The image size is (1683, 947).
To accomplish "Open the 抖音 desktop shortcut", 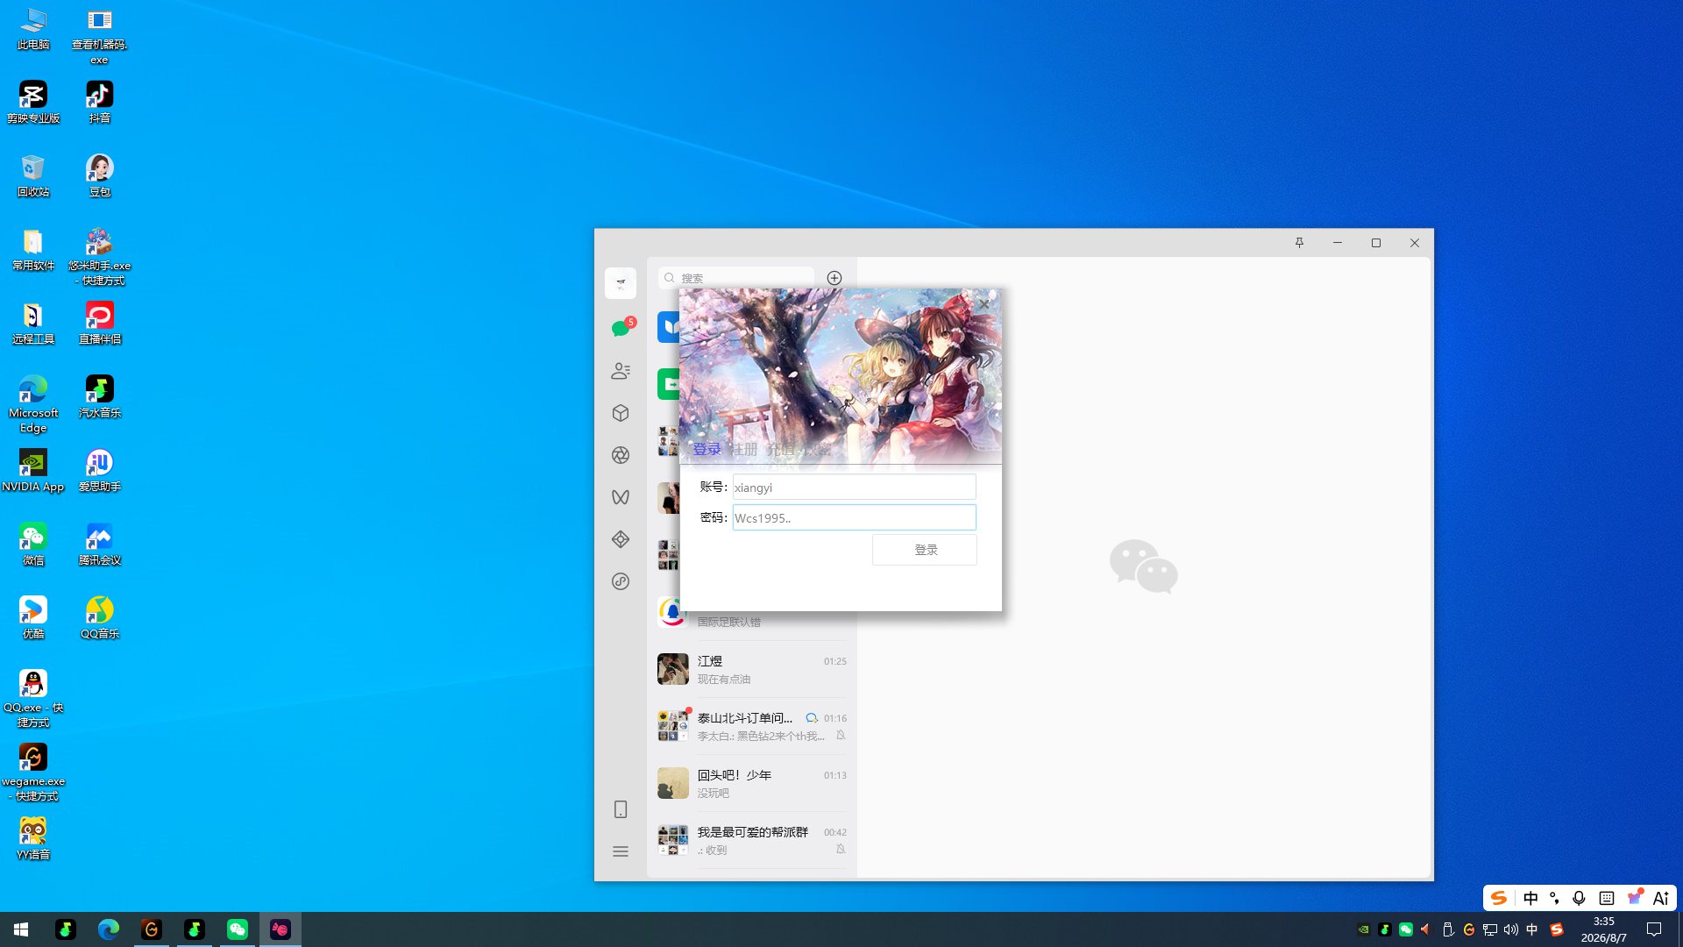I will tap(99, 103).
